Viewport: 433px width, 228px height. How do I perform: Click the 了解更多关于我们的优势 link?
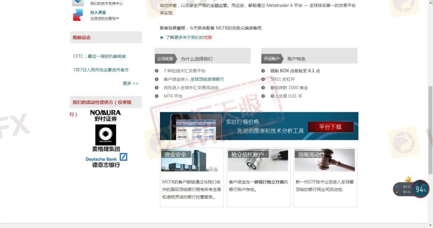189,37
